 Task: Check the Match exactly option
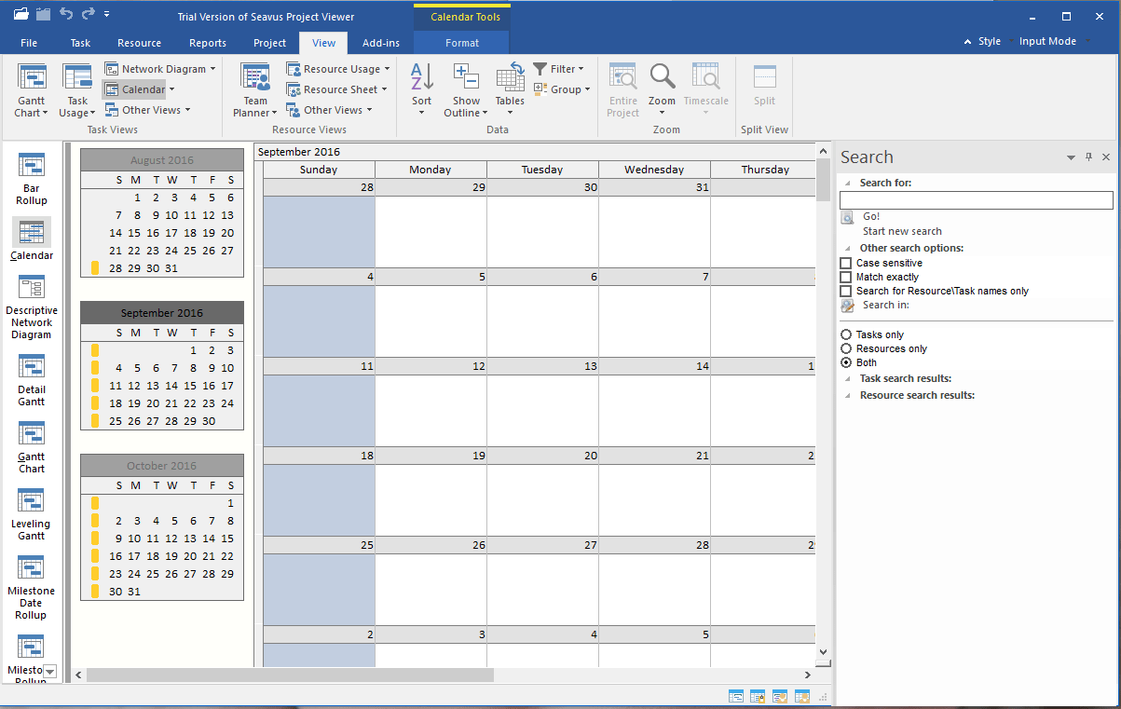845,277
